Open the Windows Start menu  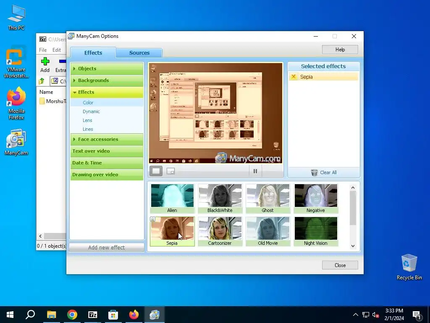pos(10,315)
